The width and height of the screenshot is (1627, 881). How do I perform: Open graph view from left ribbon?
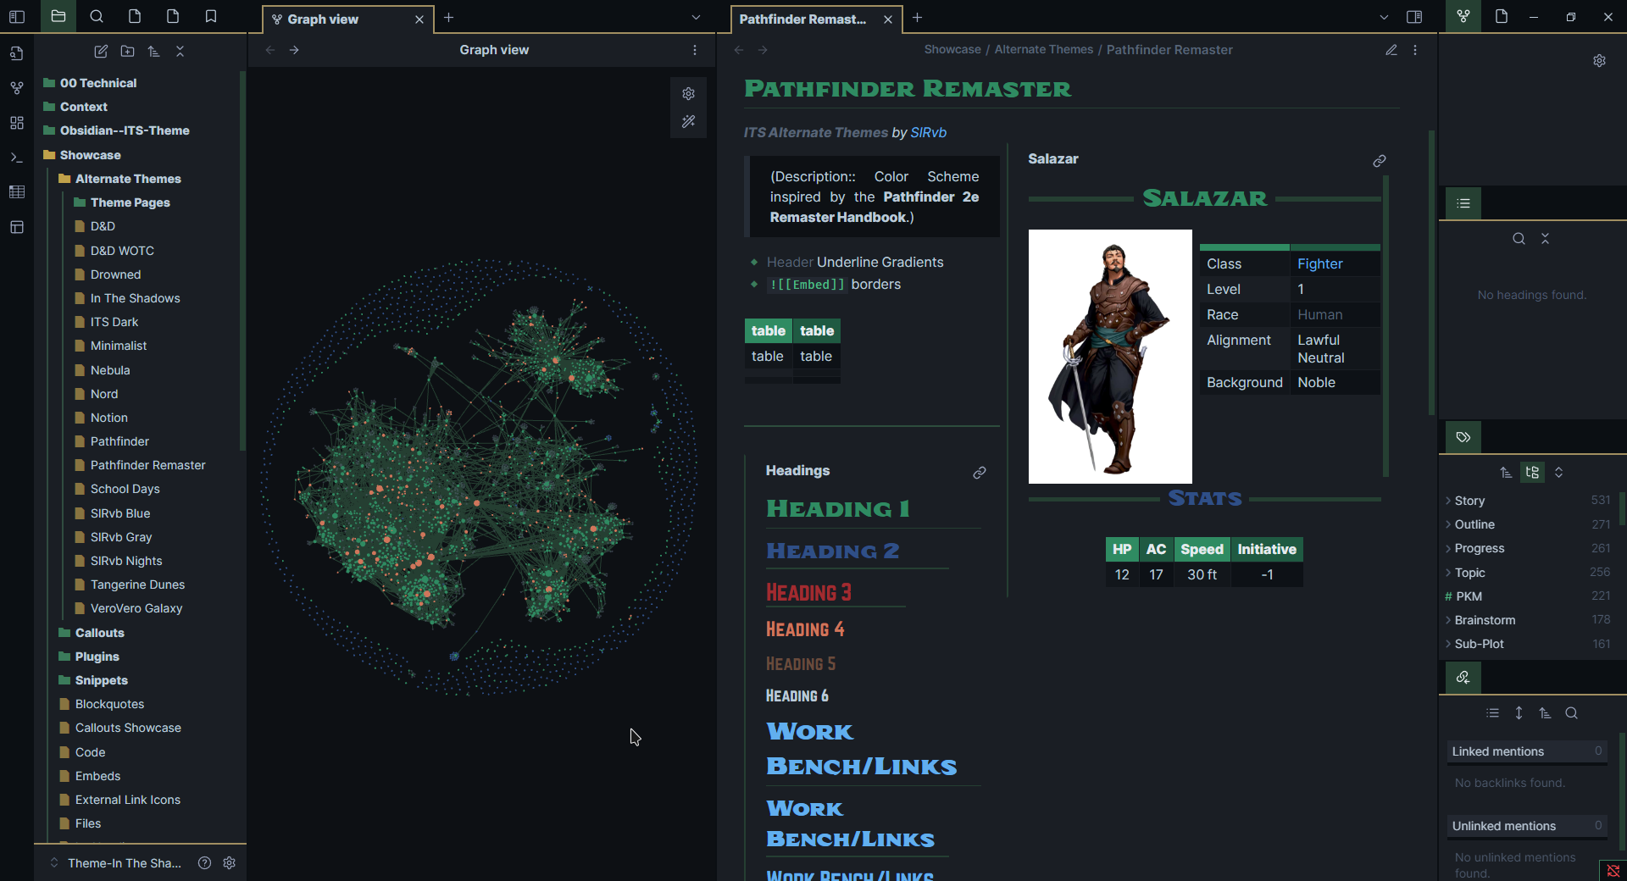click(x=16, y=88)
